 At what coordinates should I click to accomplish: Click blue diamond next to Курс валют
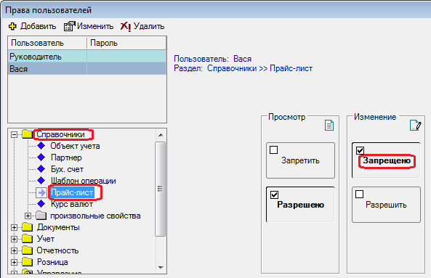click(x=41, y=204)
